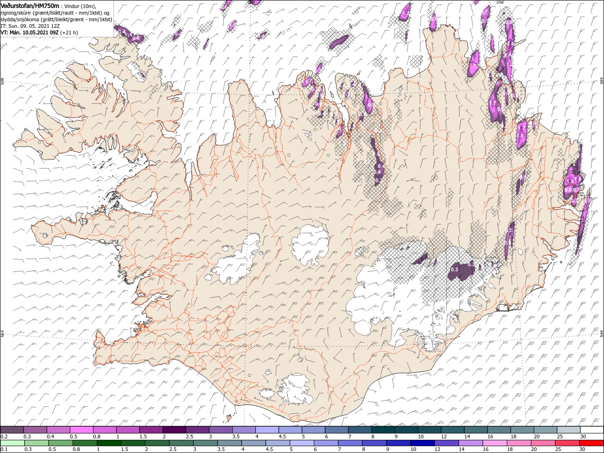Image resolution: width=604 pixels, height=453 pixels.
Task: Click the Veðurstofan/HM750m map title
Action: pyautogui.click(x=30, y=5)
